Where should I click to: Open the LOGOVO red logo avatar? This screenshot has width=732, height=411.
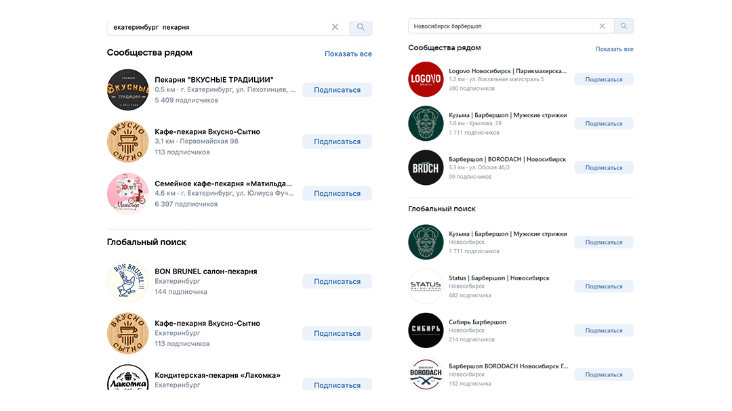[x=426, y=79]
